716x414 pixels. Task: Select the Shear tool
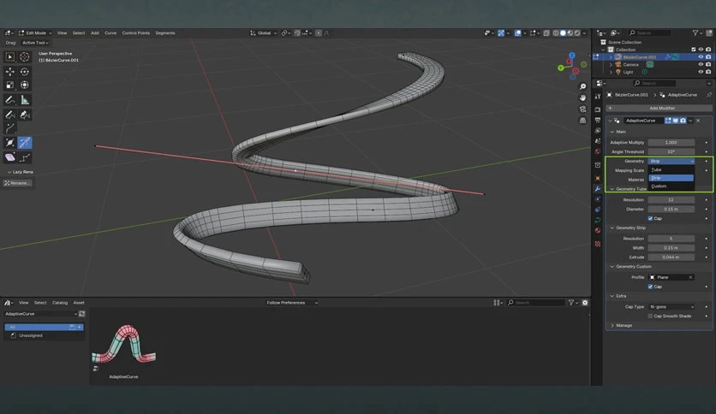pyautogui.click(x=10, y=157)
